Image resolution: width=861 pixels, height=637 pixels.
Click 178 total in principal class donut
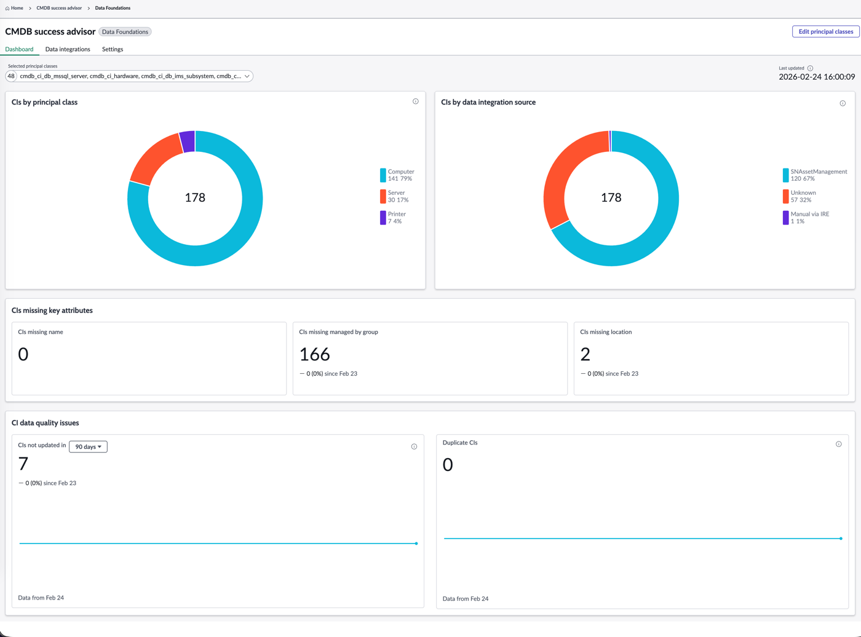click(195, 197)
